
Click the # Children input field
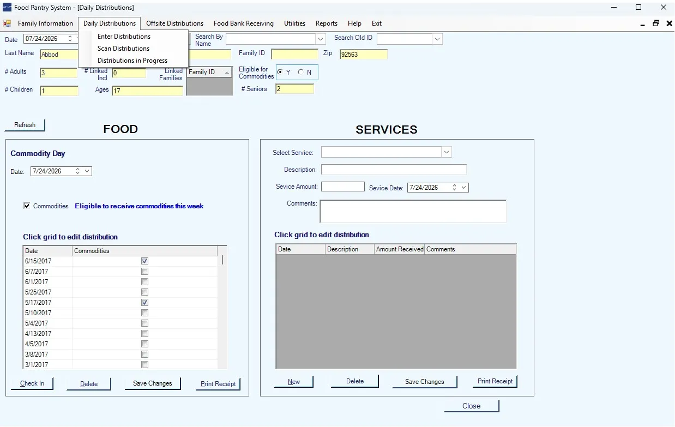tap(59, 91)
